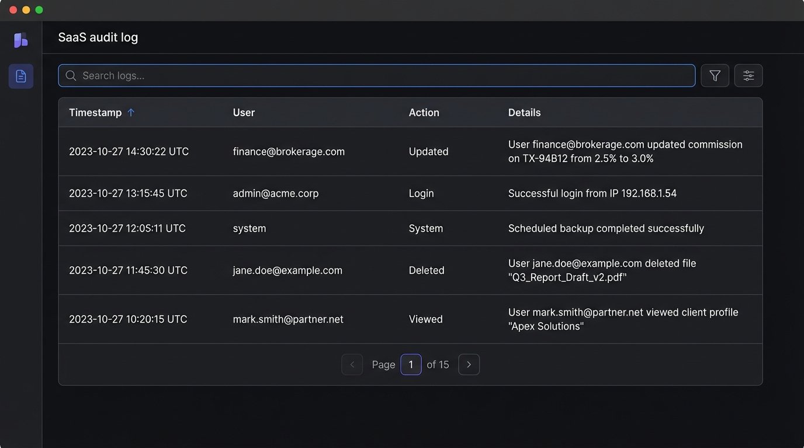This screenshot has height=448, width=804.
Task: Click the green macOS maximize button
Action: [39, 10]
